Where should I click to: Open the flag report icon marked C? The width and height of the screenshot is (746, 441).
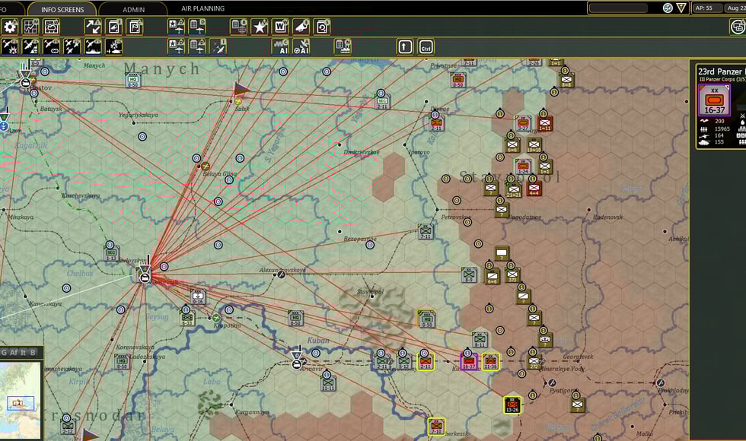[x=135, y=27]
